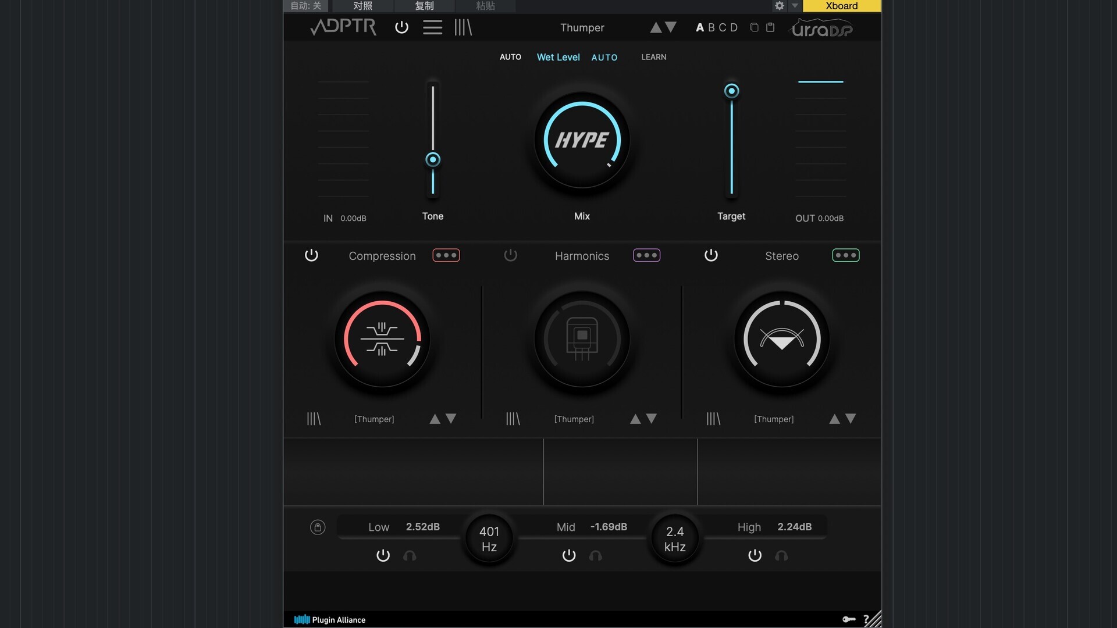Enable AUTO input gain on the left
Image resolution: width=1117 pixels, height=628 pixels.
(x=510, y=57)
